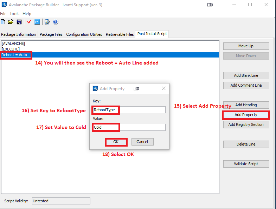This screenshot has width=276, height=209.
Task: Click the Move Up button
Action: coord(246,46)
